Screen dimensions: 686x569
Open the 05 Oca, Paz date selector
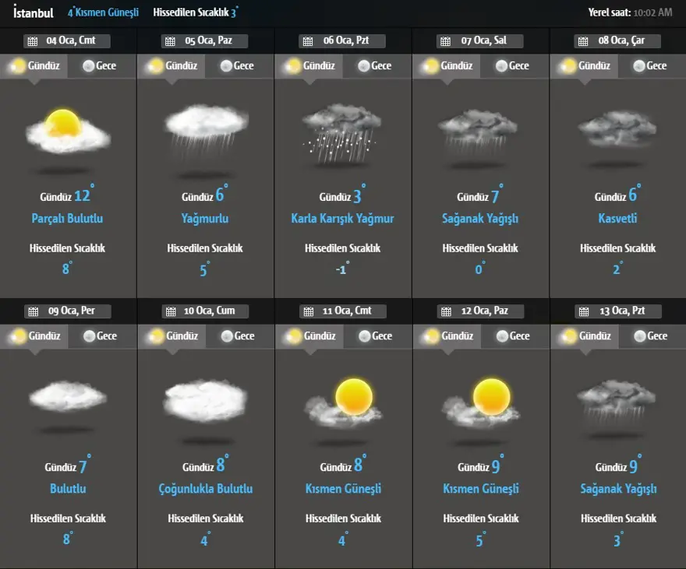pos(204,41)
